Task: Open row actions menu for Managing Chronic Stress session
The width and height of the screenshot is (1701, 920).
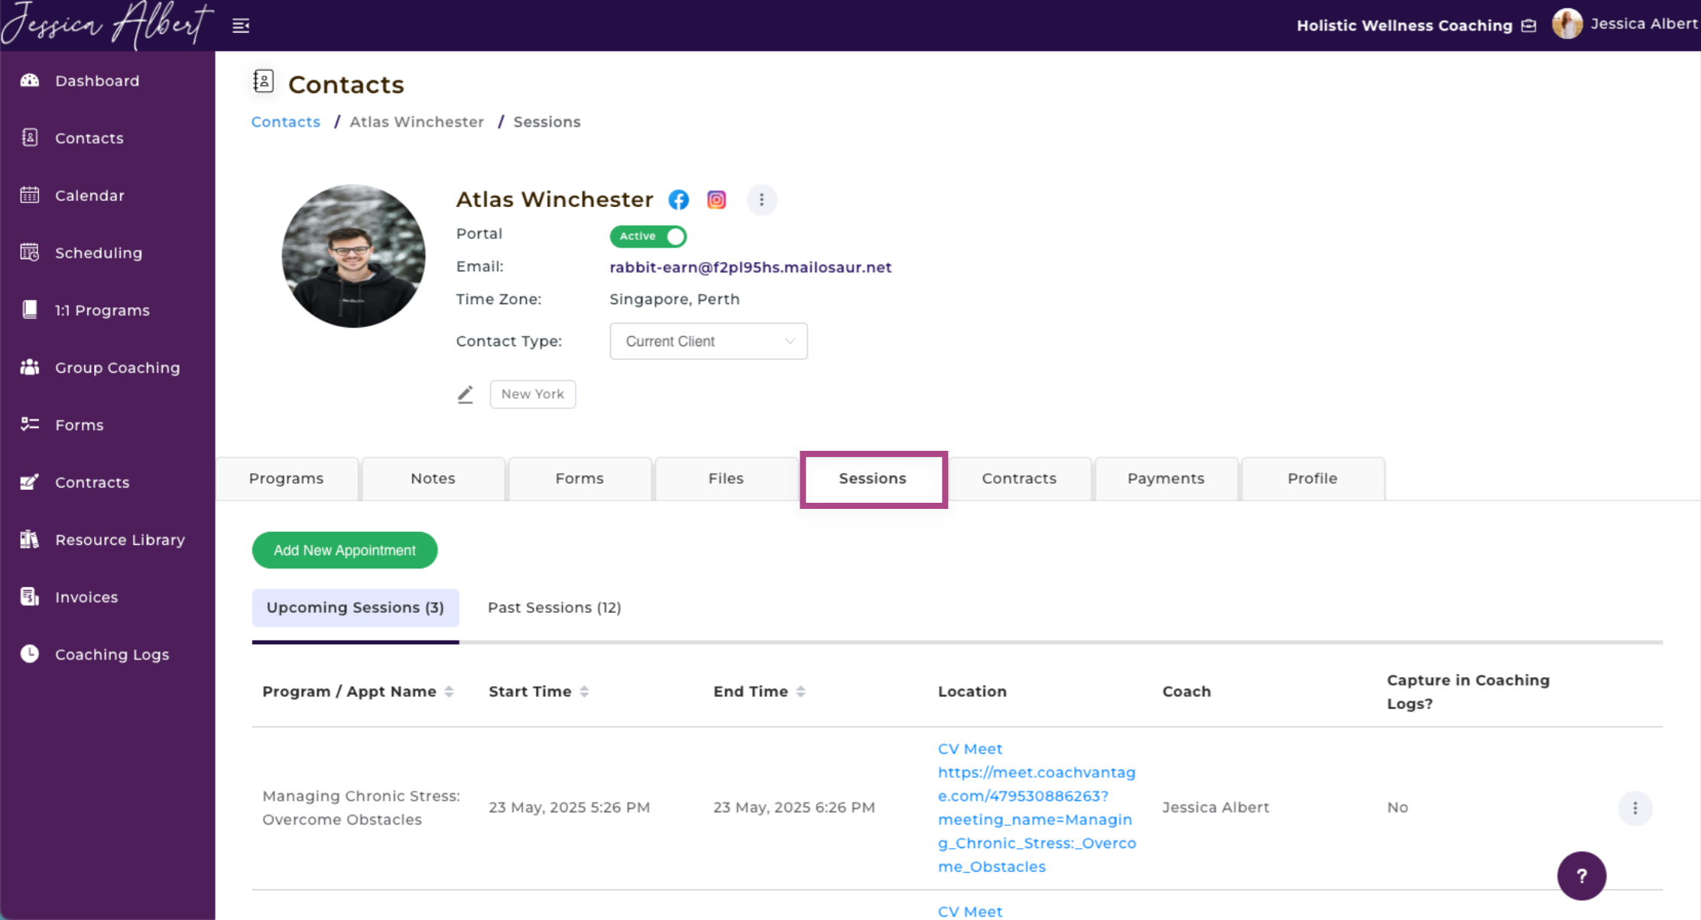Action: click(x=1634, y=808)
